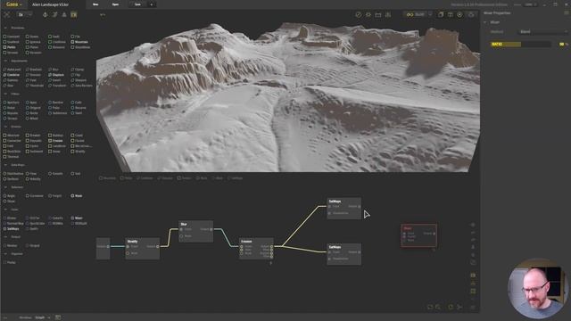571x321 pixels.
Task: Add a Zero Borders node from Adjustments
Action: click(x=82, y=86)
